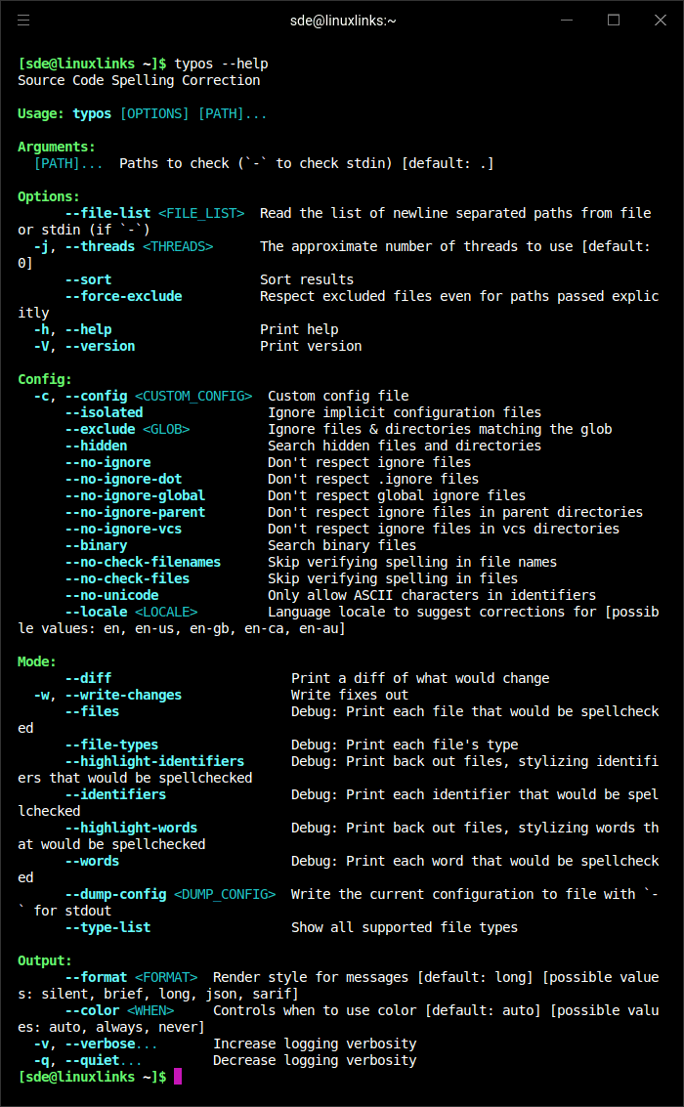Click the Output: section heading
The width and height of the screenshot is (684, 1107).
(x=45, y=960)
